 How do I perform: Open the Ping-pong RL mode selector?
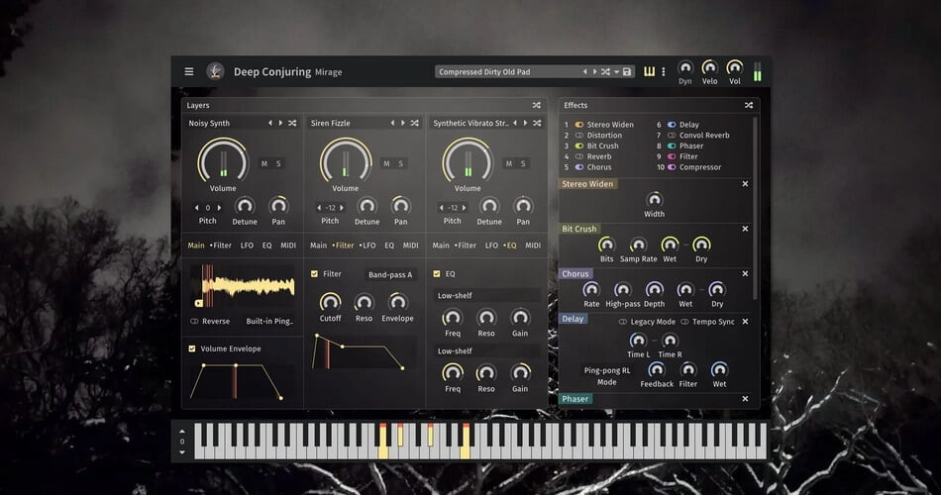pyautogui.click(x=607, y=370)
